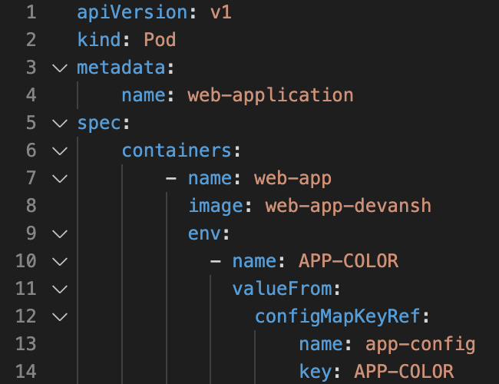Screen dimensions: 499x384
Task: Collapse the line 10 env entry fold arrow
Action: pyautogui.click(x=60, y=261)
